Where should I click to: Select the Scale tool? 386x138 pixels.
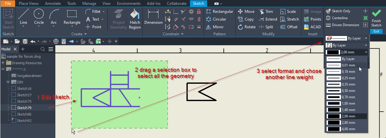tap(288, 11)
